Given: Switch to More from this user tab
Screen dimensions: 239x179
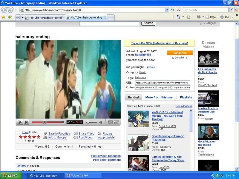Looking at the screenshot, I should click(160, 98).
